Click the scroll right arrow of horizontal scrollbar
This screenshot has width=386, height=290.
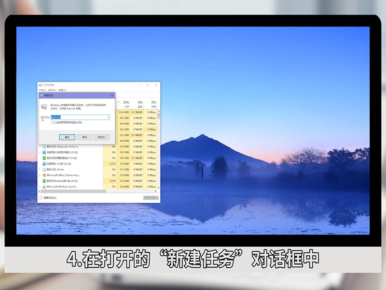click(x=155, y=191)
